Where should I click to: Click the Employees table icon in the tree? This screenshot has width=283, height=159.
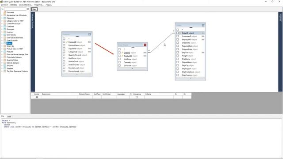5,29
